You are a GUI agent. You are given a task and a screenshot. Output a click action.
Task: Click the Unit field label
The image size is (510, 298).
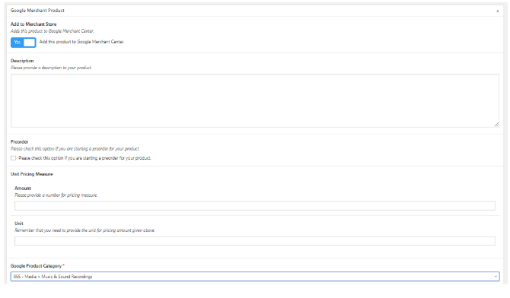click(19, 223)
